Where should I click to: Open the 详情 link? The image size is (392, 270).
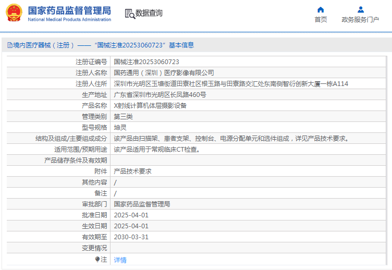pos(120,260)
